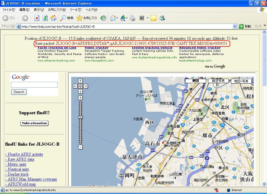This screenshot has height=194, width=267.
Task: Pan the map up arrow
Action: tap(80, 81)
